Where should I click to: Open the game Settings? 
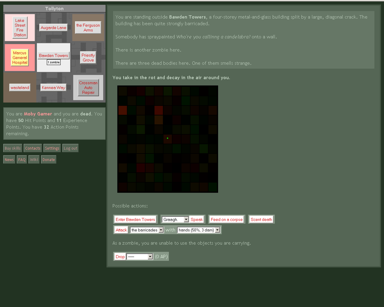pyautogui.click(x=52, y=149)
